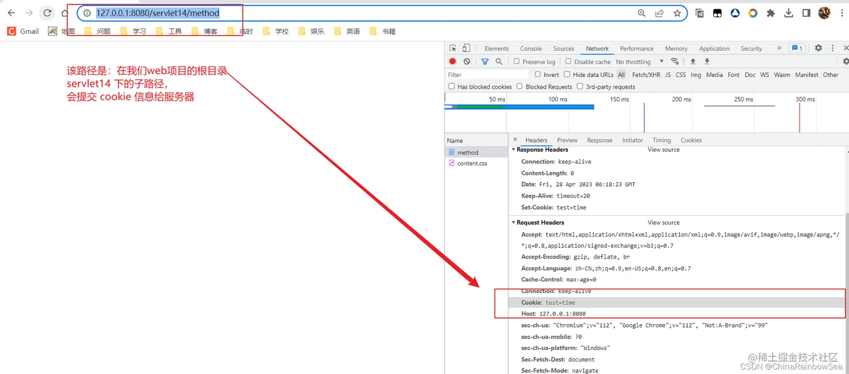The width and height of the screenshot is (849, 374).
Task: Filter requests by CSS type
Action: coord(681,75)
